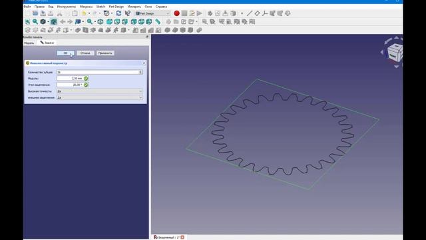Close the document tab via red icon
This screenshot has height=240, width=426.
click(182, 237)
